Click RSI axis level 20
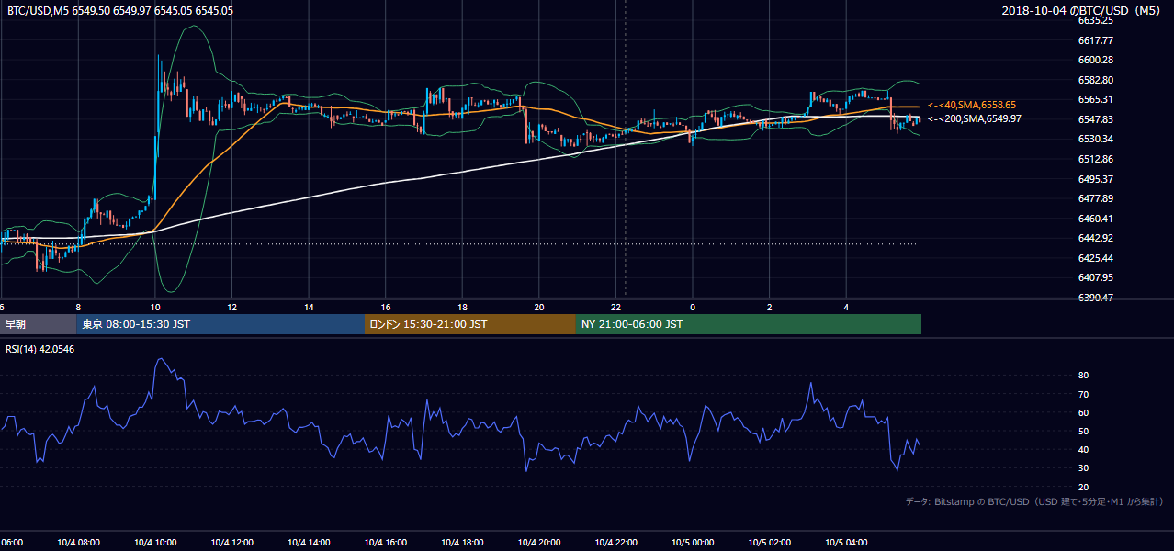 (x=1083, y=487)
